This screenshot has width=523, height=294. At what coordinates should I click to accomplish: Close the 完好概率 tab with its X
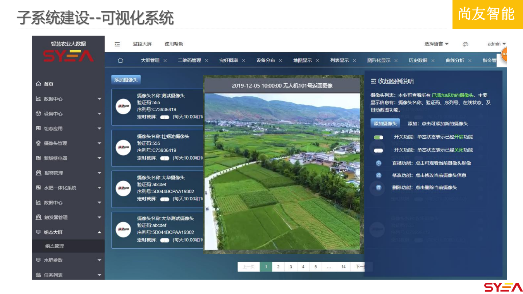pyautogui.click(x=244, y=60)
